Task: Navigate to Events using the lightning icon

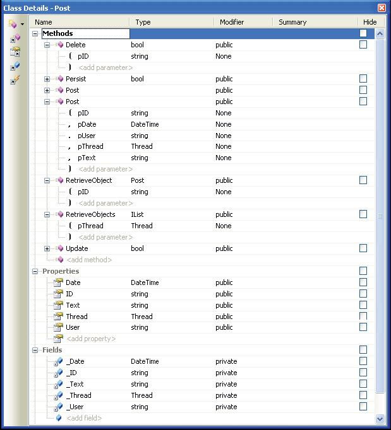Action: [15, 80]
